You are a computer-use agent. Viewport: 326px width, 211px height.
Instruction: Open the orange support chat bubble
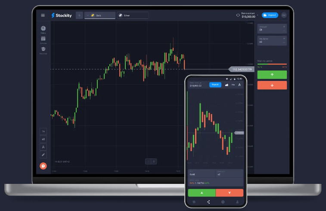pyautogui.click(x=43, y=166)
